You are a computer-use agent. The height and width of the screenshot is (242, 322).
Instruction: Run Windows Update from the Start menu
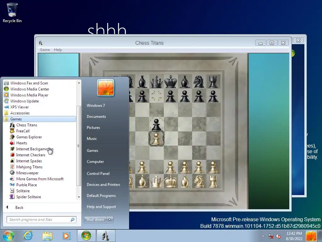(x=25, y=101)
